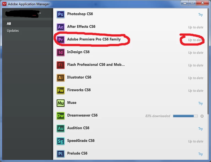Minimize the Adobe Application Manager window

pos(185,3)
